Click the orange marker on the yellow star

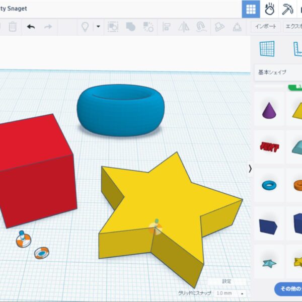(156, 228)
